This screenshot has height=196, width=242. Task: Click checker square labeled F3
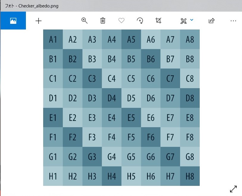pos(92,137)
